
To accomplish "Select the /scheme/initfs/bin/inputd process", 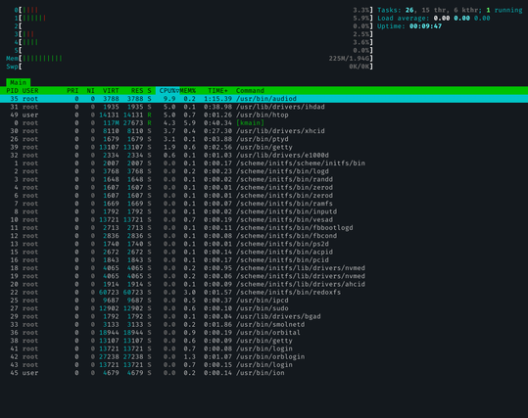I will tap(264, 211).
